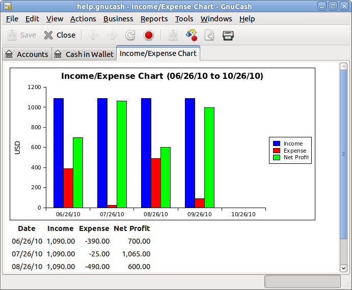
Task: Click the red Expense legend swatch
Action: point(277,151)
